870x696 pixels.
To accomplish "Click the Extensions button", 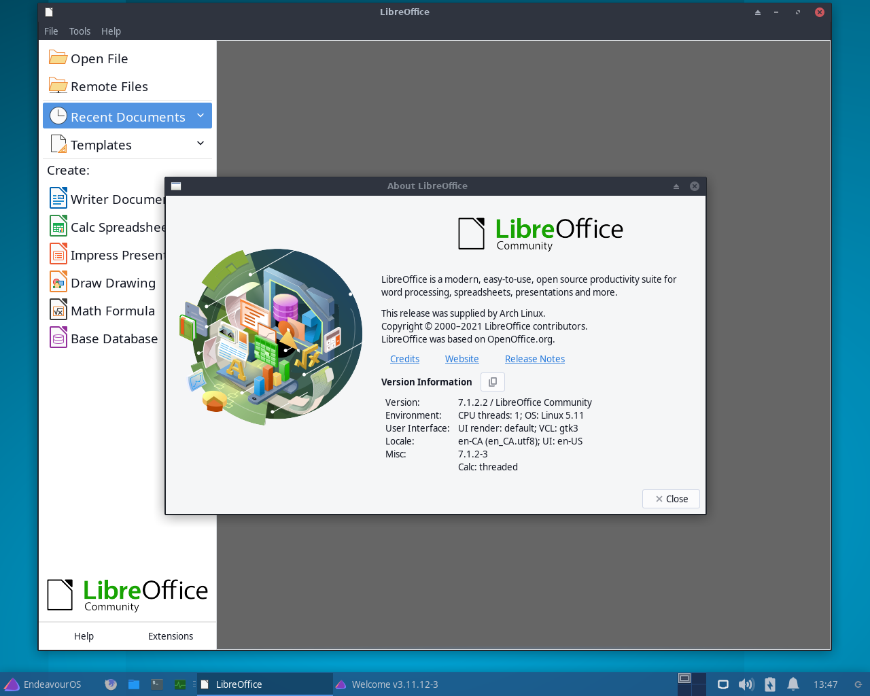I will click(171, 636).
